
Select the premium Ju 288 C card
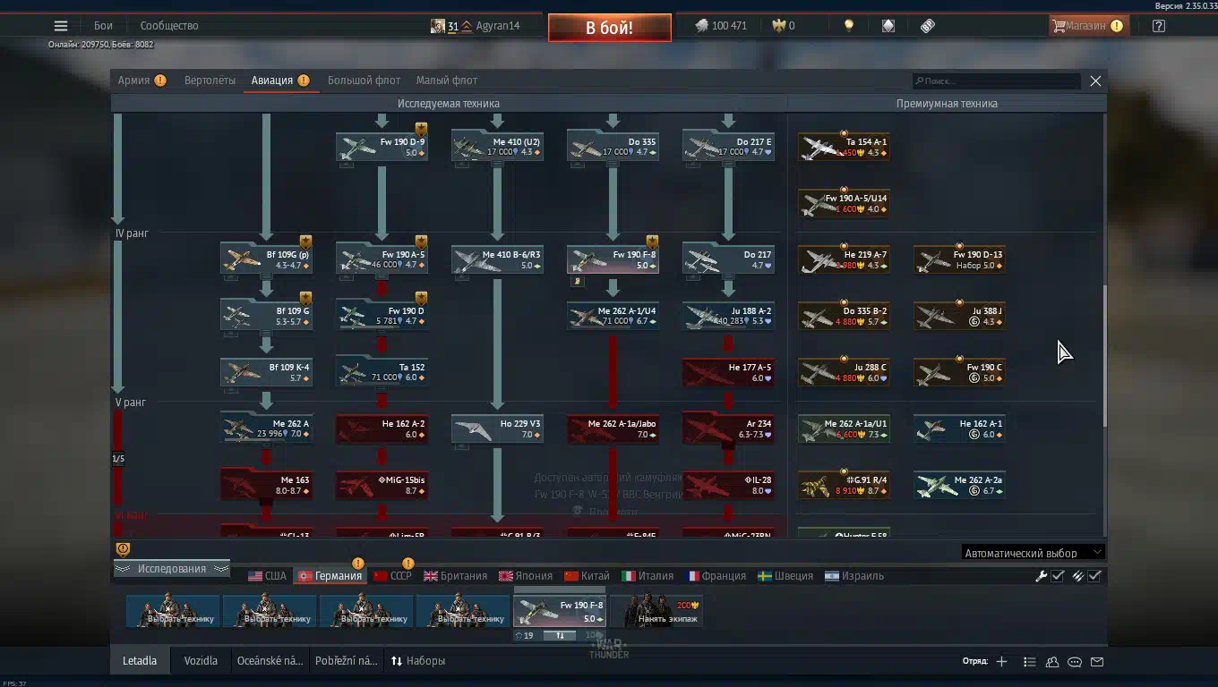tap(844, 372)
